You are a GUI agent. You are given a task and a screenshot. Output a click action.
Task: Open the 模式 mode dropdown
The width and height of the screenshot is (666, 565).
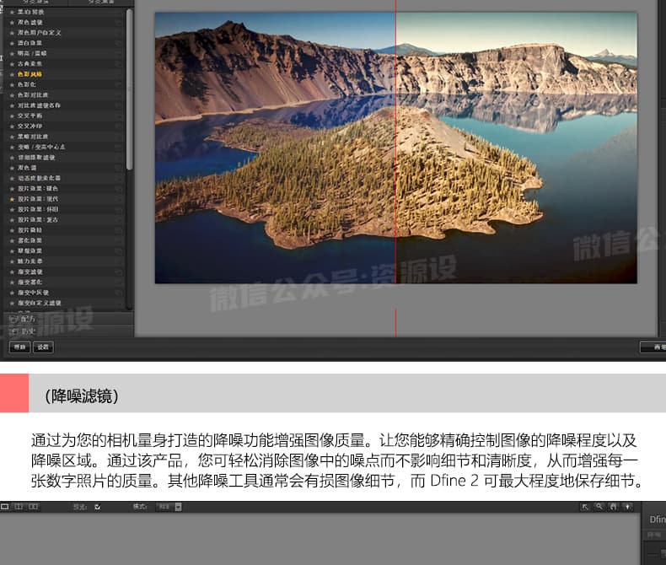pyautogui.click(x=169, y=507)
